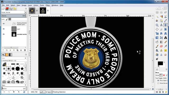169x95 pixels.
Task: Lock pixels brush icon
Action: [x=7, y=19]
